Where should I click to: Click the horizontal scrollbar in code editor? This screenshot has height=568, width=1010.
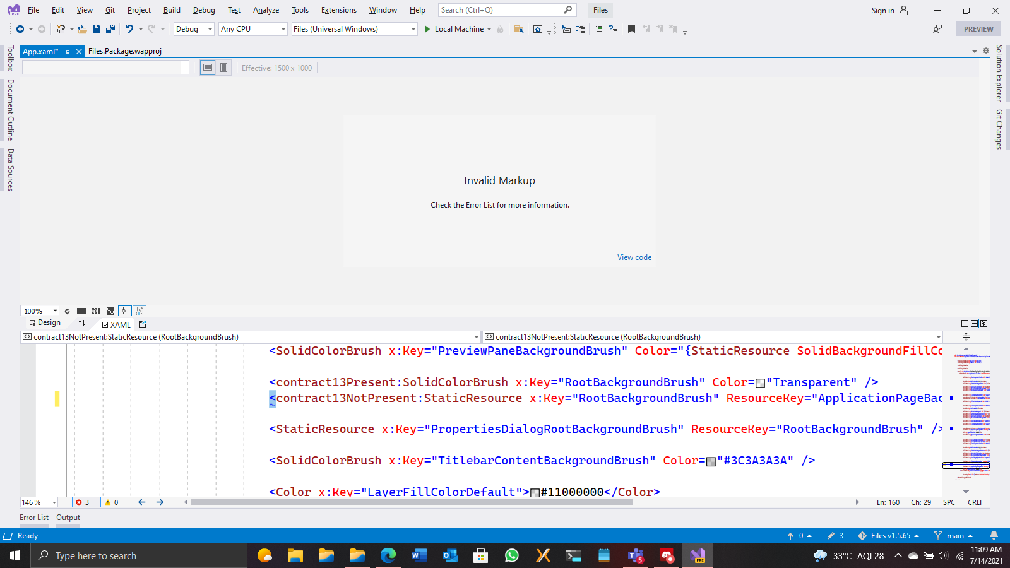412,502
